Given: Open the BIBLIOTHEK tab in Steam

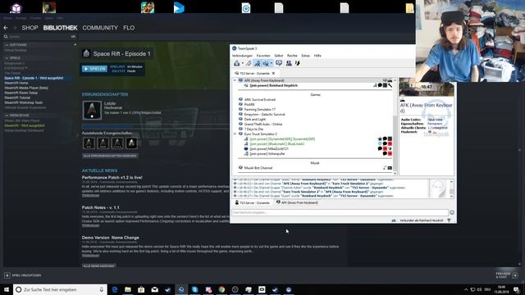Looking at the screenshot, I should click(x=60, y=28).
